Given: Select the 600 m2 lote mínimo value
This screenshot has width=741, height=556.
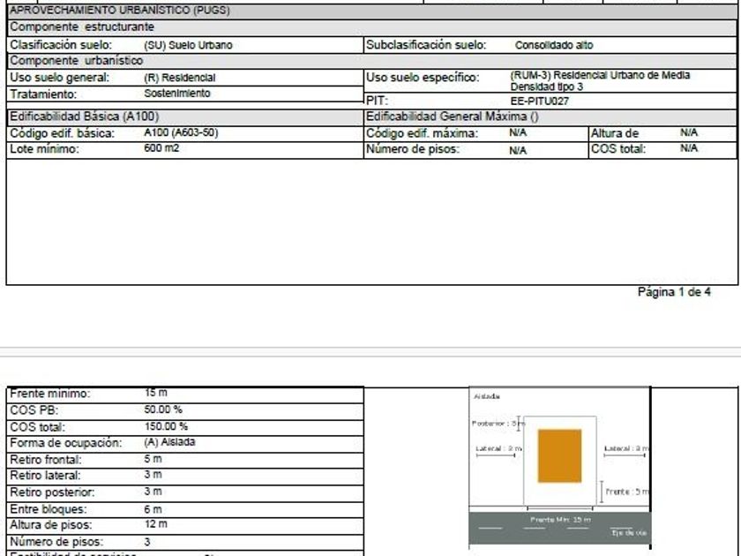Looking at the screenshot, I should click(x=161, y=148).
